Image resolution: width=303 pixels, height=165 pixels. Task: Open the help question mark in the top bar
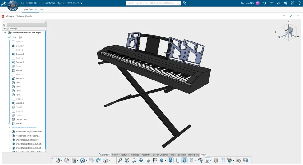[299, 3]
